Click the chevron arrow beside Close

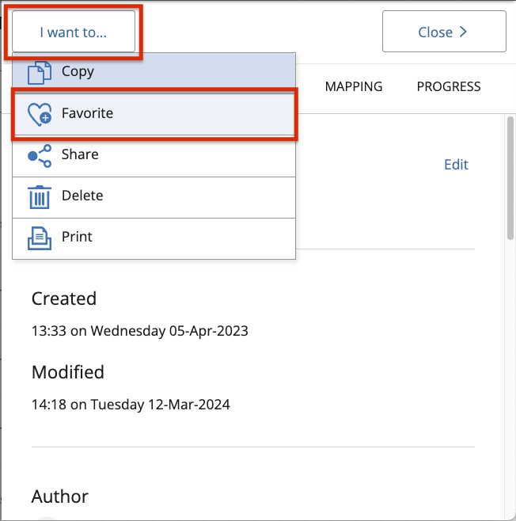[463, 32]
